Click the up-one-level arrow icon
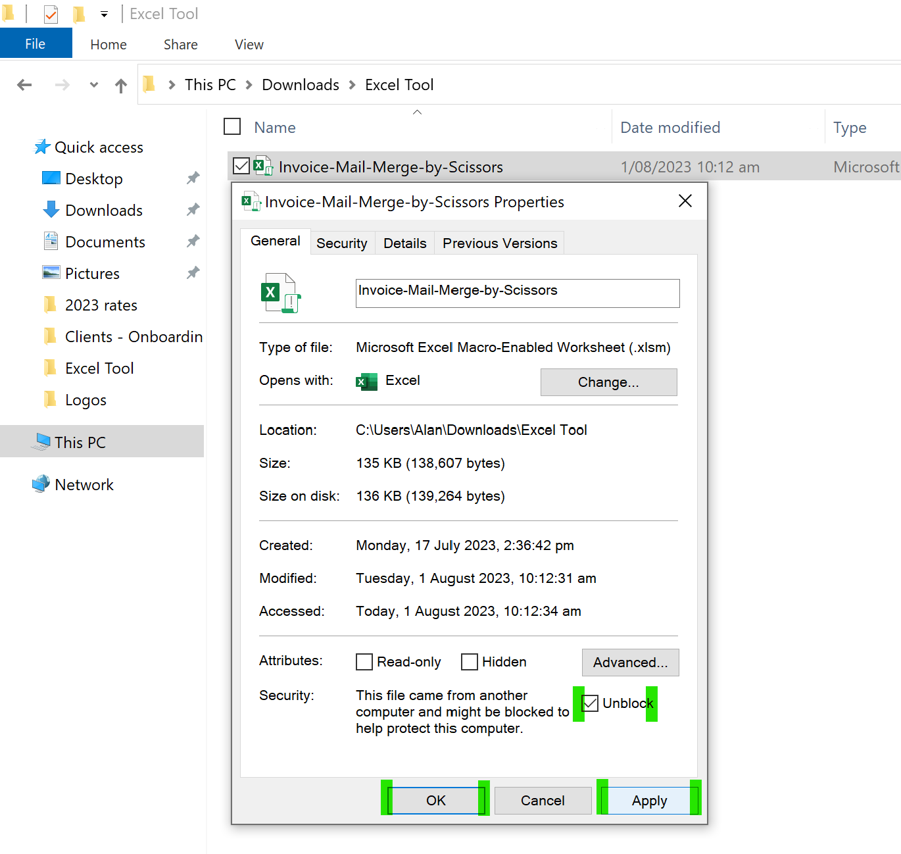 (121, 86)
